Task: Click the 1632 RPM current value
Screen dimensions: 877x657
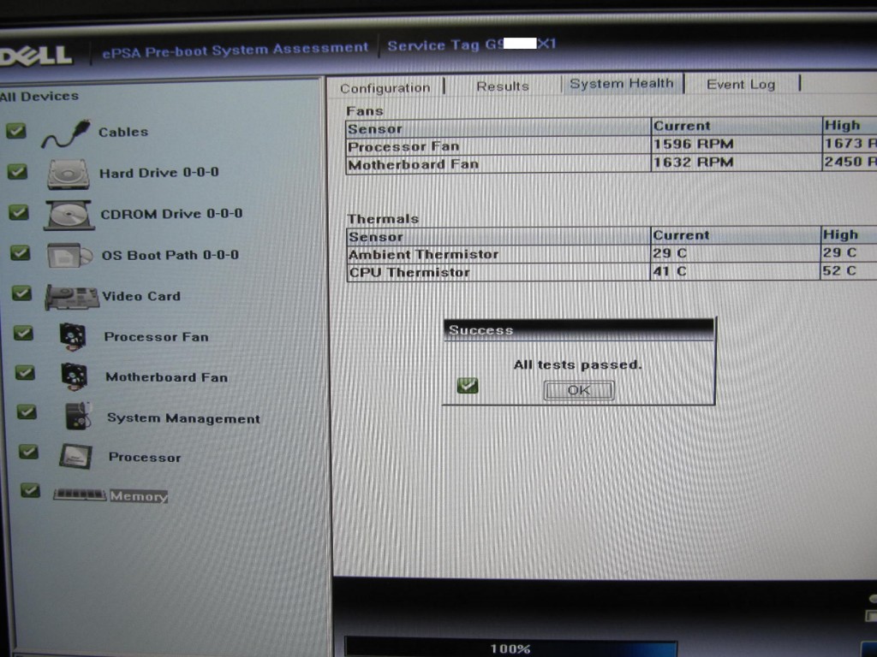Action: (x=693, y=163)
